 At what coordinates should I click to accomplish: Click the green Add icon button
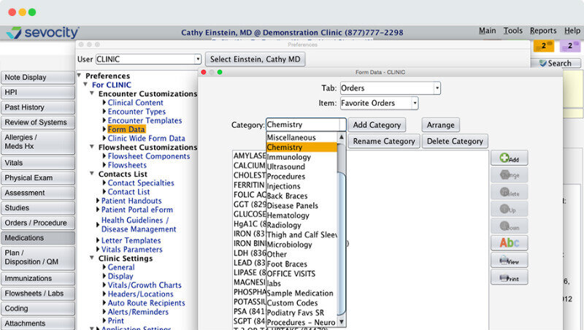click(509, 158)
